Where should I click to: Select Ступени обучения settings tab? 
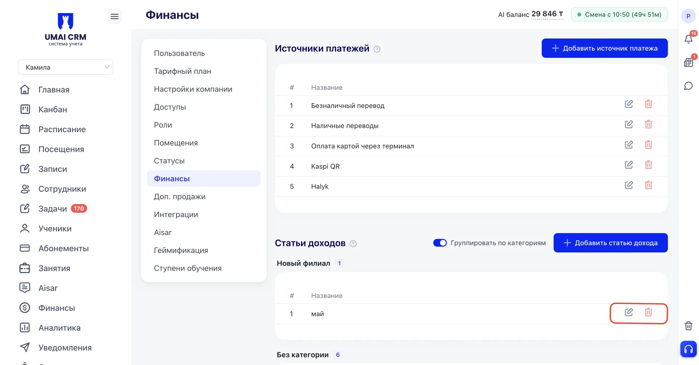pos(188,268)
